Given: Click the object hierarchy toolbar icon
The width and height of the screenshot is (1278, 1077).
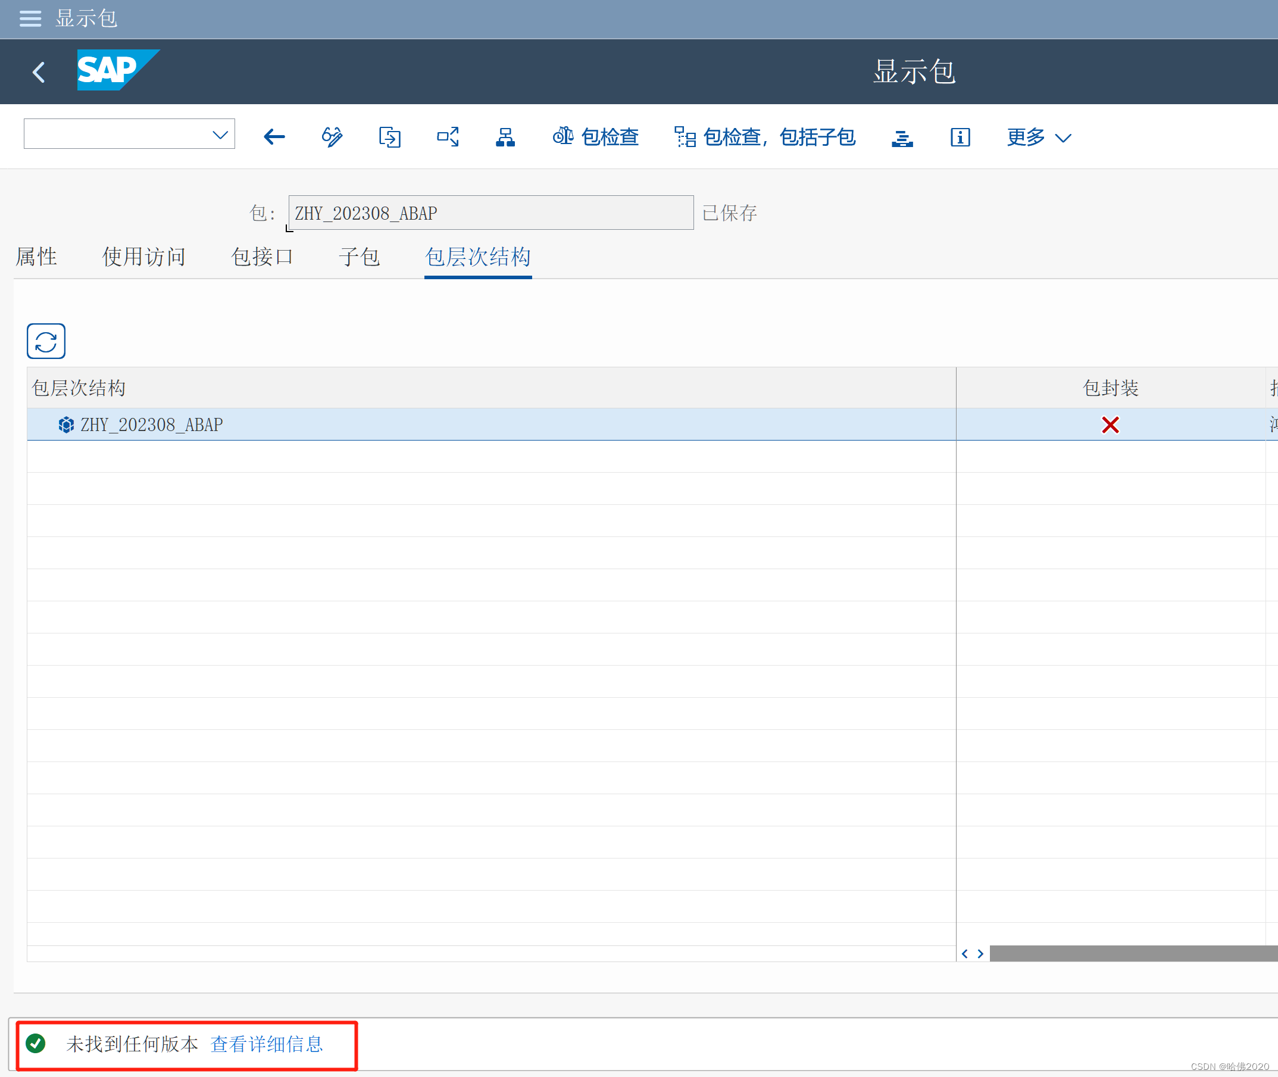Looking at the screenshot, I should (505, 137).
